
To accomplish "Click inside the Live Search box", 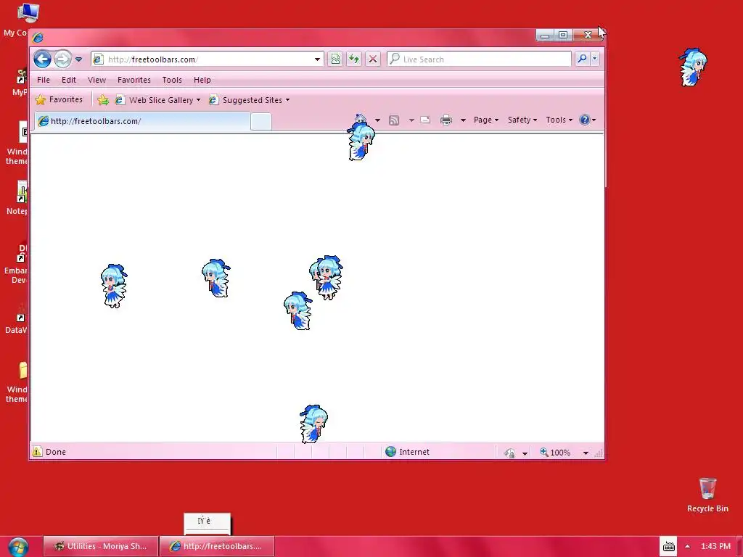I will 479,59.
